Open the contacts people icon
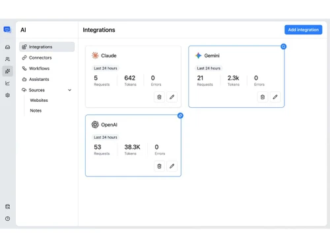This screenshot has height=248, width=330. tap(7, 59)
